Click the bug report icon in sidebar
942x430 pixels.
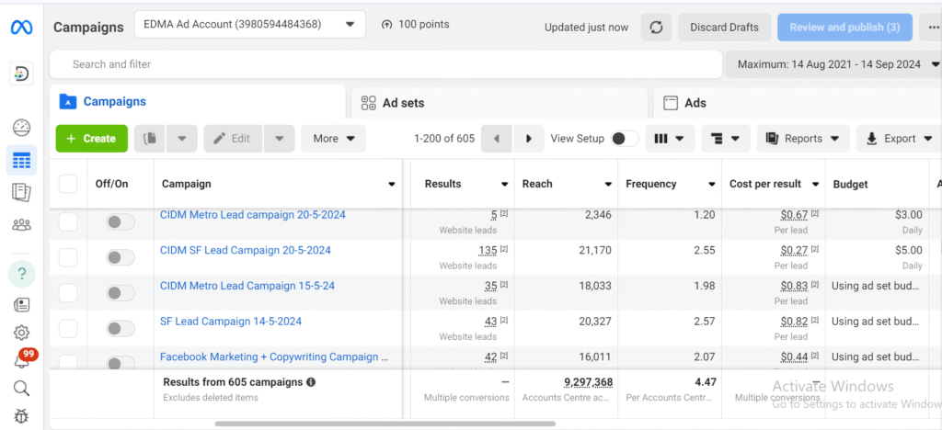[x=21, y=416]
